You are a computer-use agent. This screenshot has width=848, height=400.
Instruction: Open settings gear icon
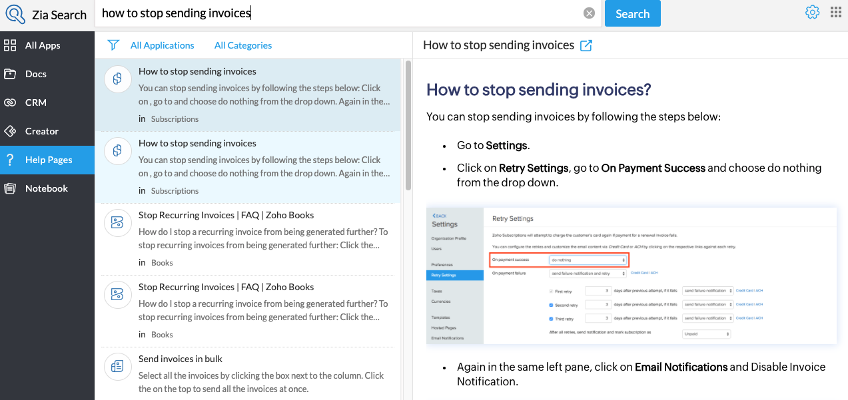812,12
